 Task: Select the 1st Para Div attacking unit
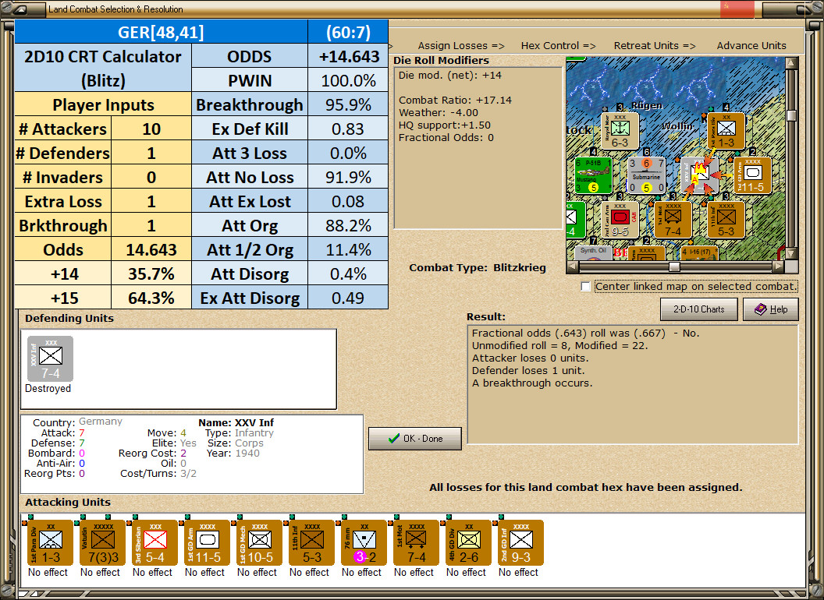(x=51, y=543)
